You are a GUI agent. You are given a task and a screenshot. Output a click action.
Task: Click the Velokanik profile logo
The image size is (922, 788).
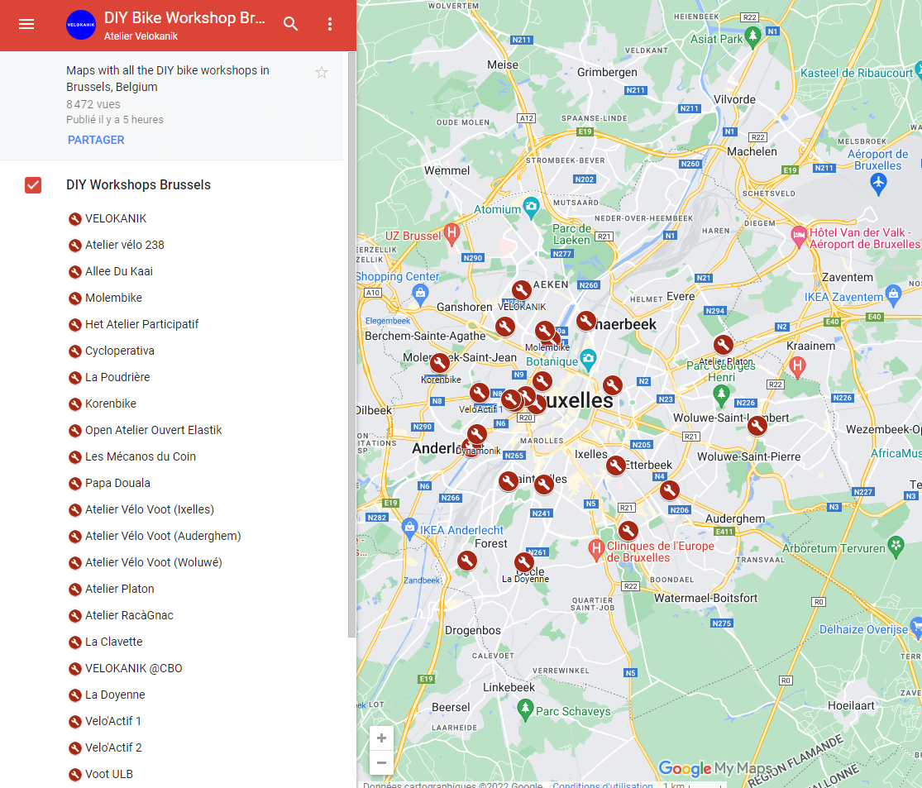[x=81, y=25]
